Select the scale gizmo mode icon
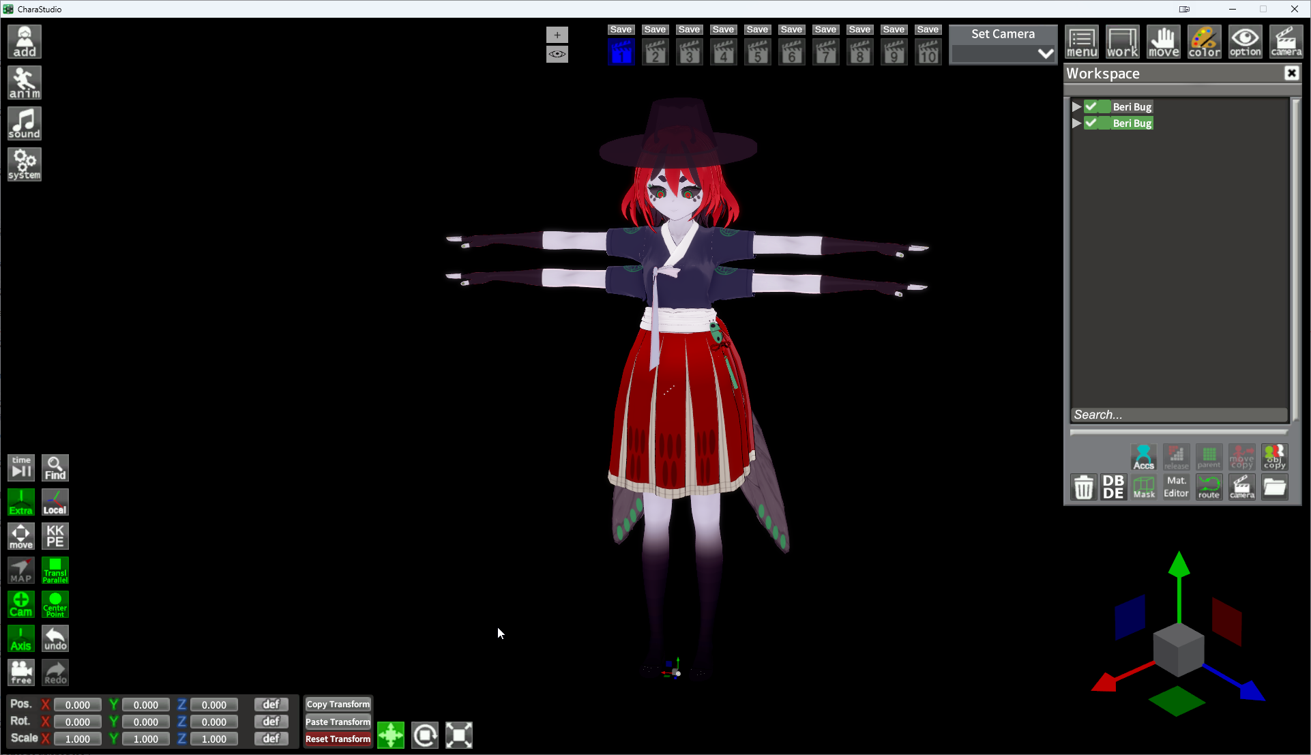This screenshot has height=755, width=1311. 459,735
